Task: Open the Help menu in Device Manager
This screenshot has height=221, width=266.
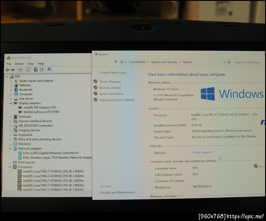Action: click(x=41, y=64)
